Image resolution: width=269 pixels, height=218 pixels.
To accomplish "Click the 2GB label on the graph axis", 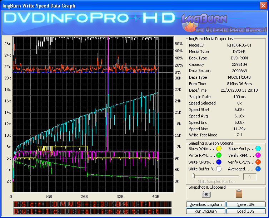I will coord(84,197).
